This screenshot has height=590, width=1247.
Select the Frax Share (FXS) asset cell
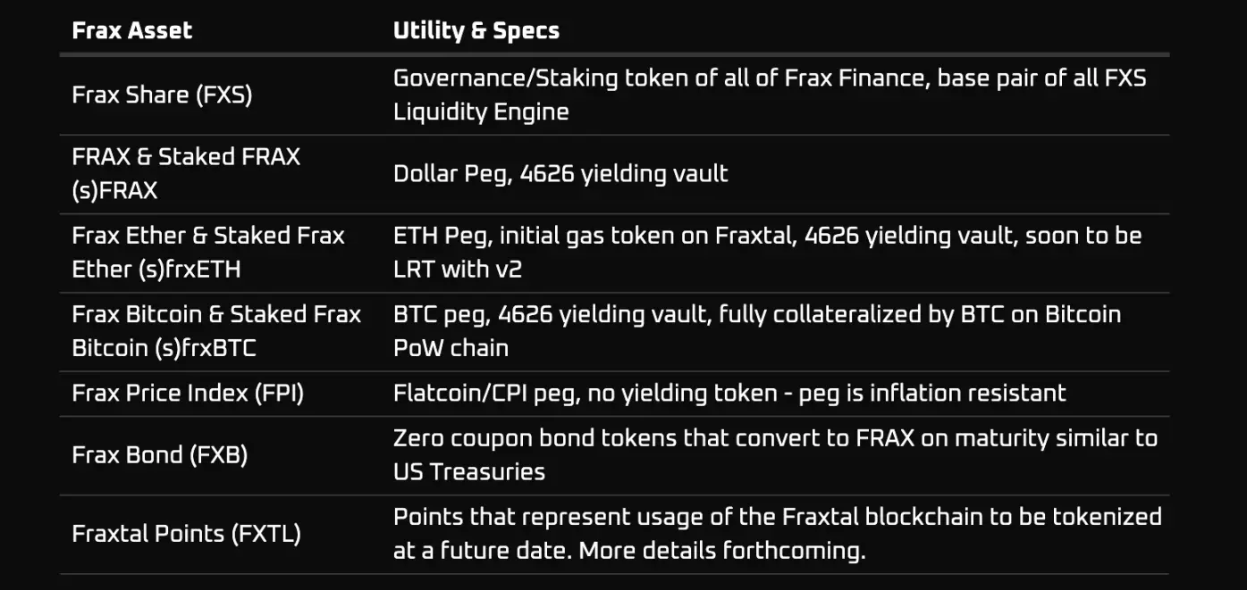[x=162, y=95]
